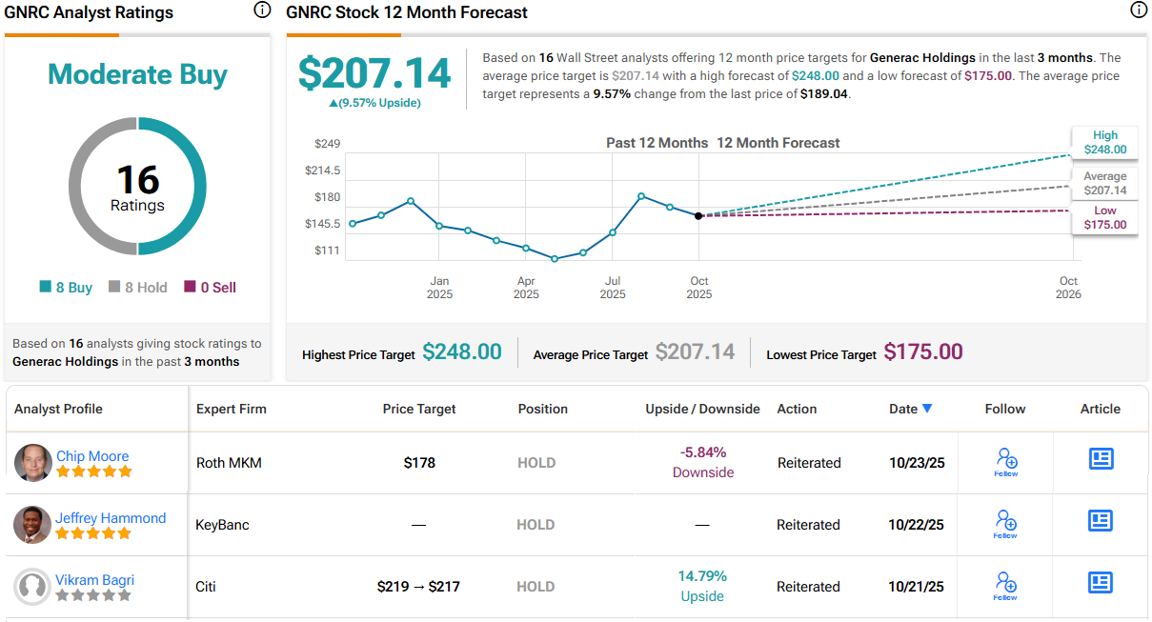The height and width of the screenshot is (622, 1152).
Task: Click info icon beside GNRC Analyst Ratings
Action: [262, 10]
